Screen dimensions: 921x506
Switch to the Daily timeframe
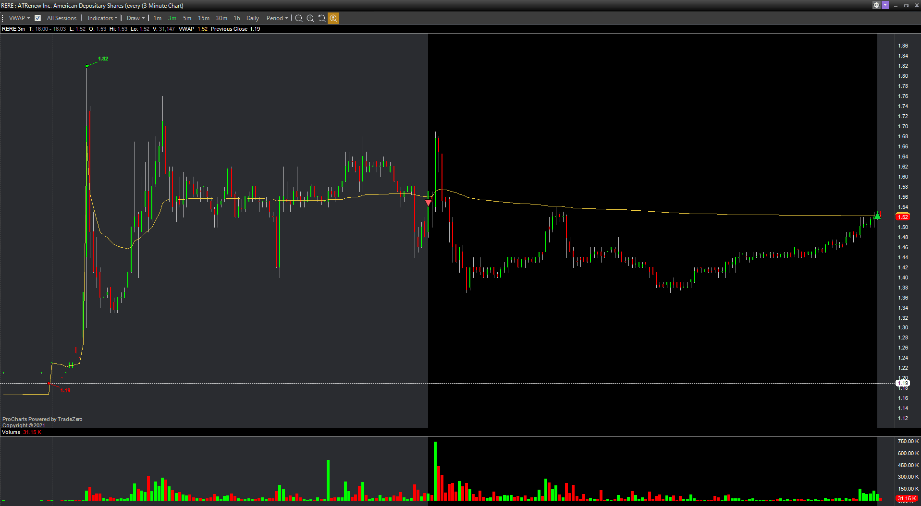click(x=253, y=18)
